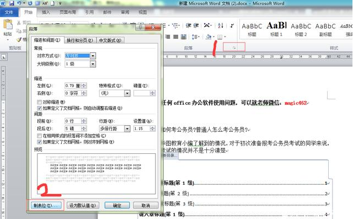This screenshot has height=219, width=353.
Task: Click the 确定 OK button
Action: 117,205
